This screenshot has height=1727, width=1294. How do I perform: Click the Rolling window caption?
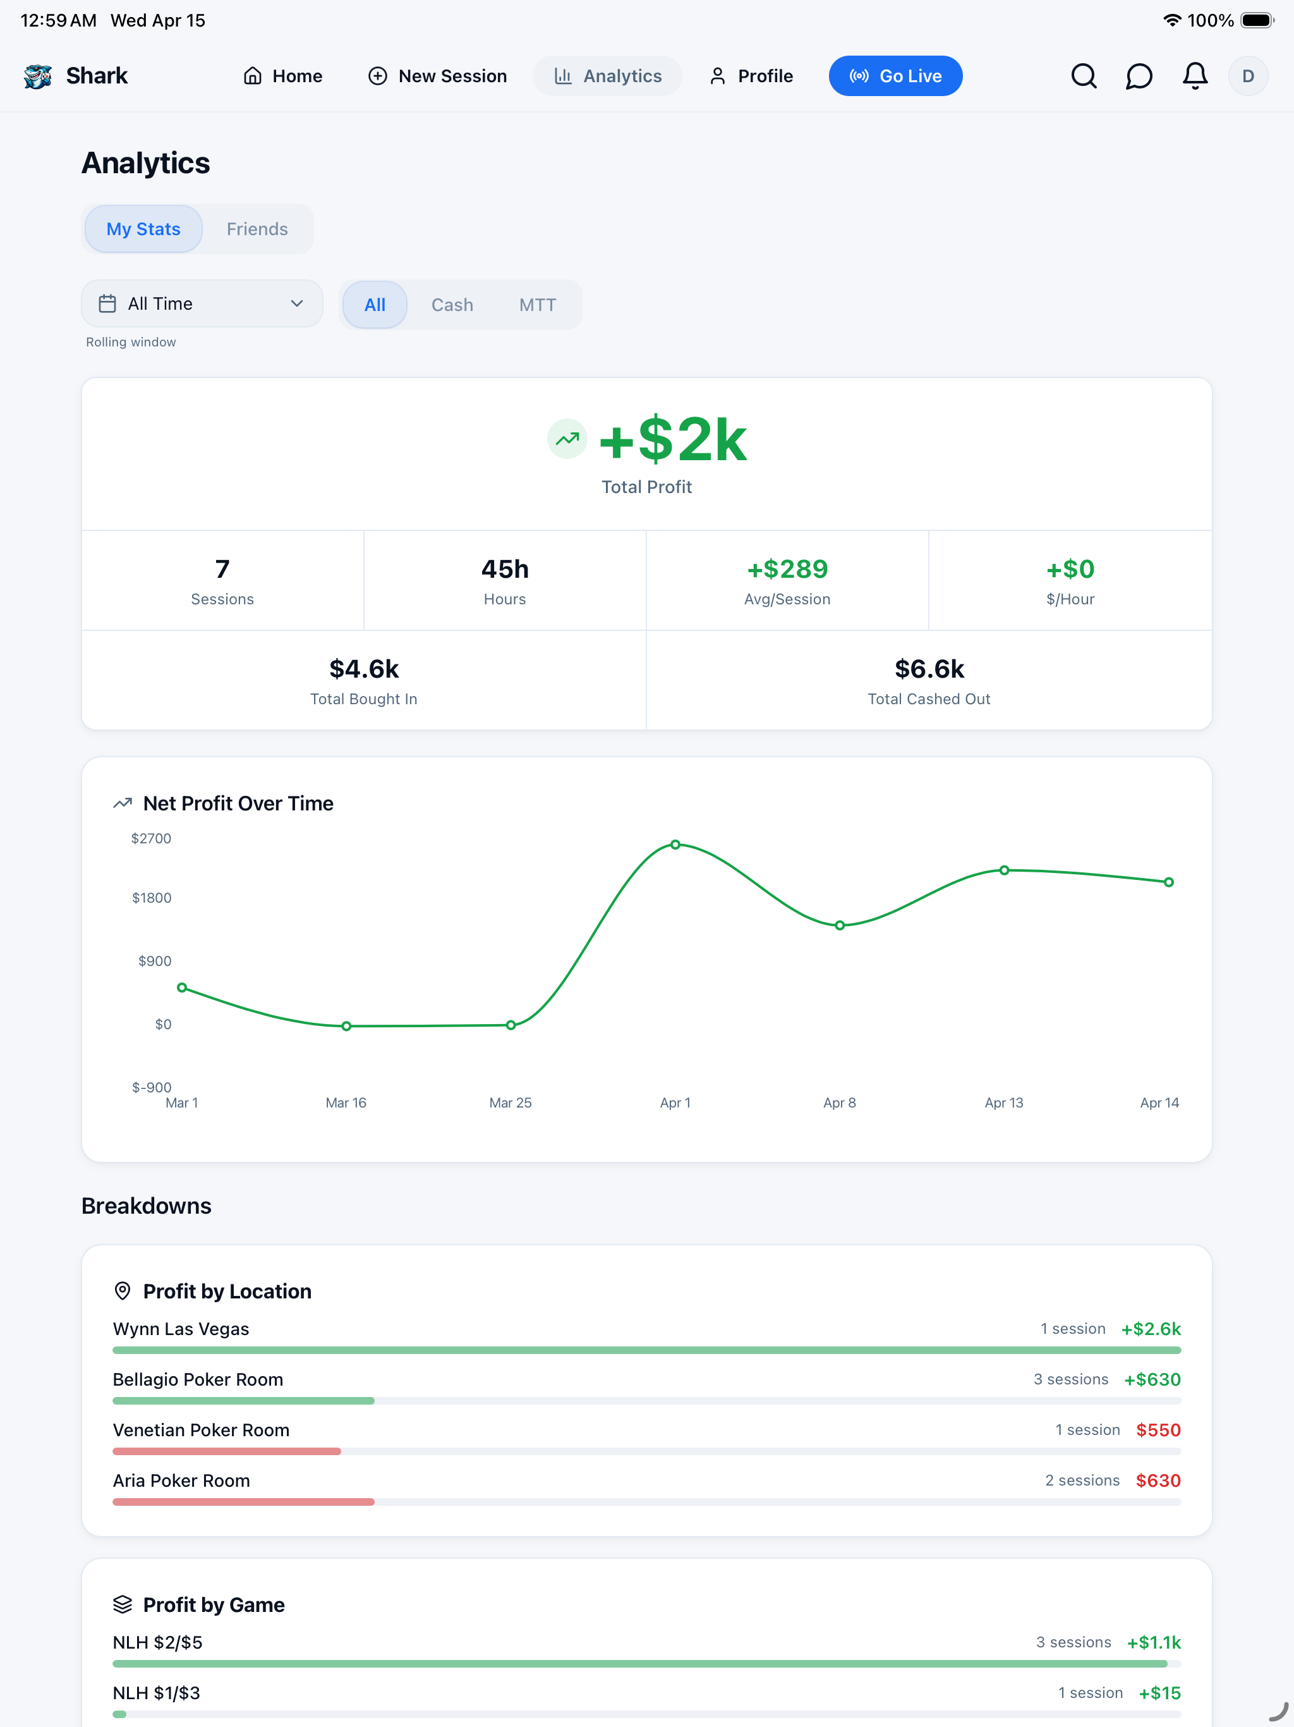pos(131,342)
